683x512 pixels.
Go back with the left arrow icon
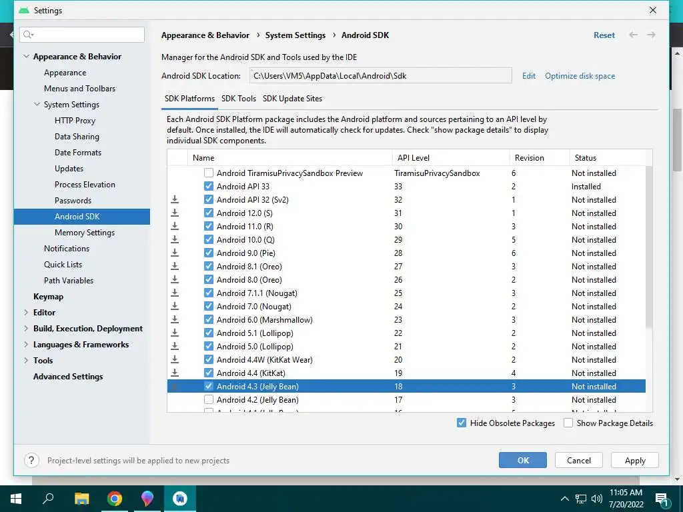click(x=634, y=35)
